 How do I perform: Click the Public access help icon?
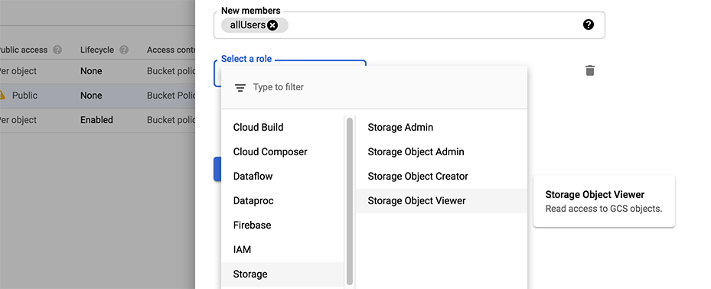(57, 50)
